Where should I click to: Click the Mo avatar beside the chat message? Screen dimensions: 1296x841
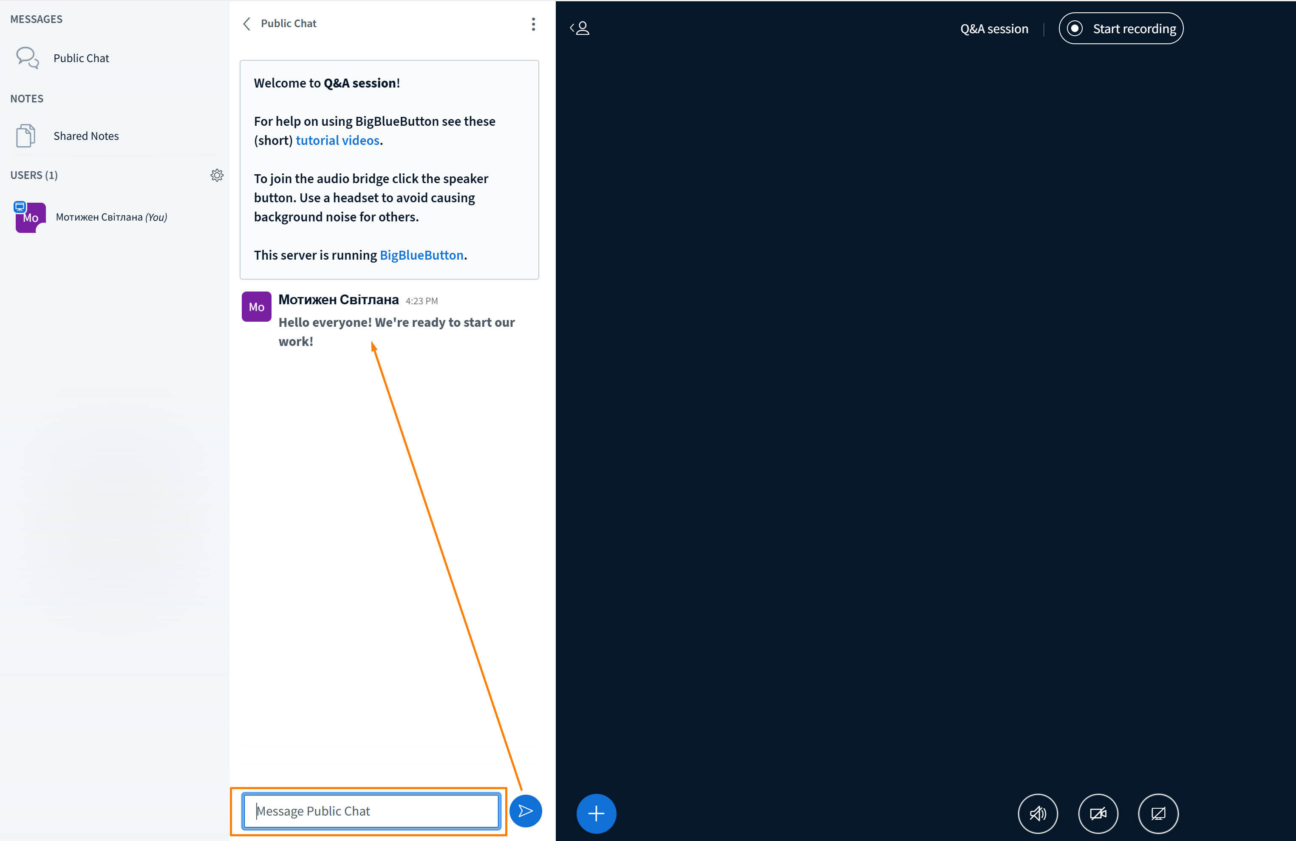[x=257, y=307]
